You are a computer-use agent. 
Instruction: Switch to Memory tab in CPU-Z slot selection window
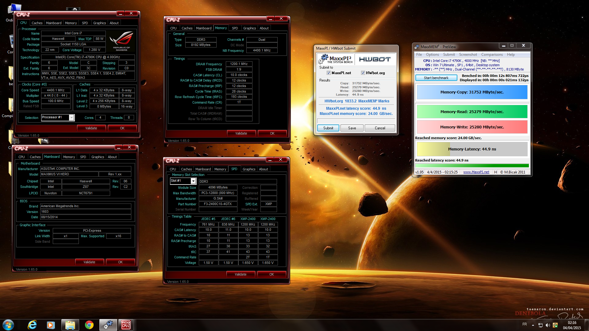(x=220, y=169)
